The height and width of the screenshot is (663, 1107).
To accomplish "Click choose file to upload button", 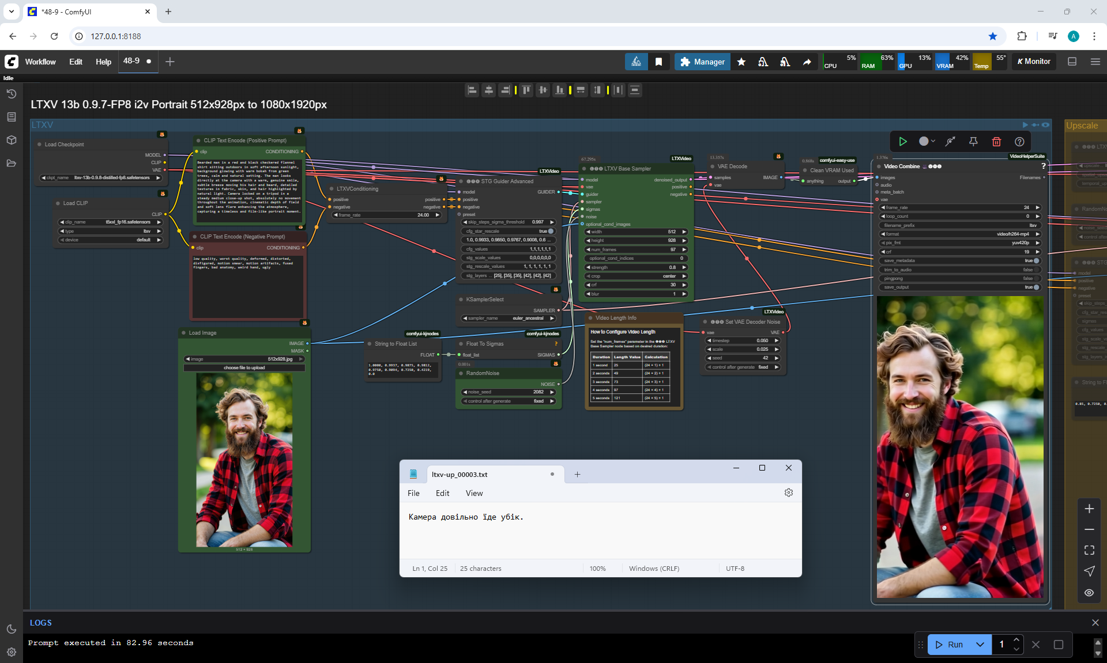I will [x=244, y=368].
